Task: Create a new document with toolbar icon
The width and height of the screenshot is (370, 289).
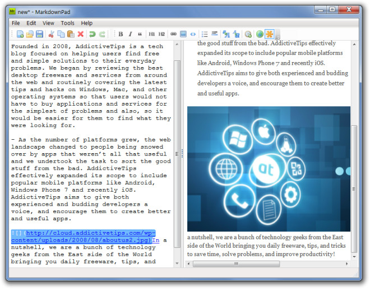Action: tap(20, 34)
